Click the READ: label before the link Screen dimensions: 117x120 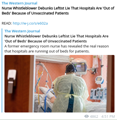click(x=7, y=23)
